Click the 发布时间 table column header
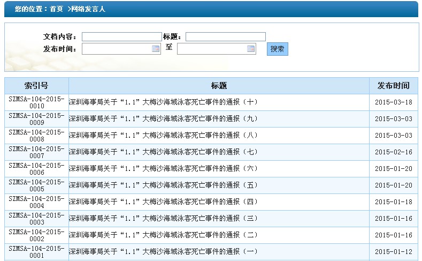The height and width of the screenshot is (261, 422). click(x=394, y=86)
